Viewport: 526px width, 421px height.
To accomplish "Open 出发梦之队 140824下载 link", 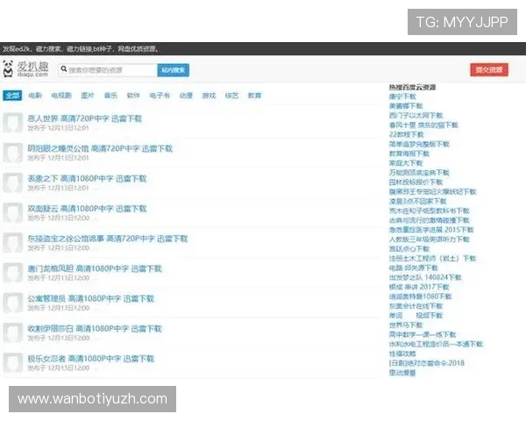I will coord(425,278).
